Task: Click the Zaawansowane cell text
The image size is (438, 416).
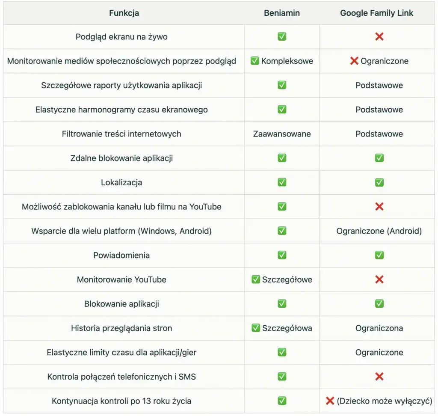Action: pos(282,134)
